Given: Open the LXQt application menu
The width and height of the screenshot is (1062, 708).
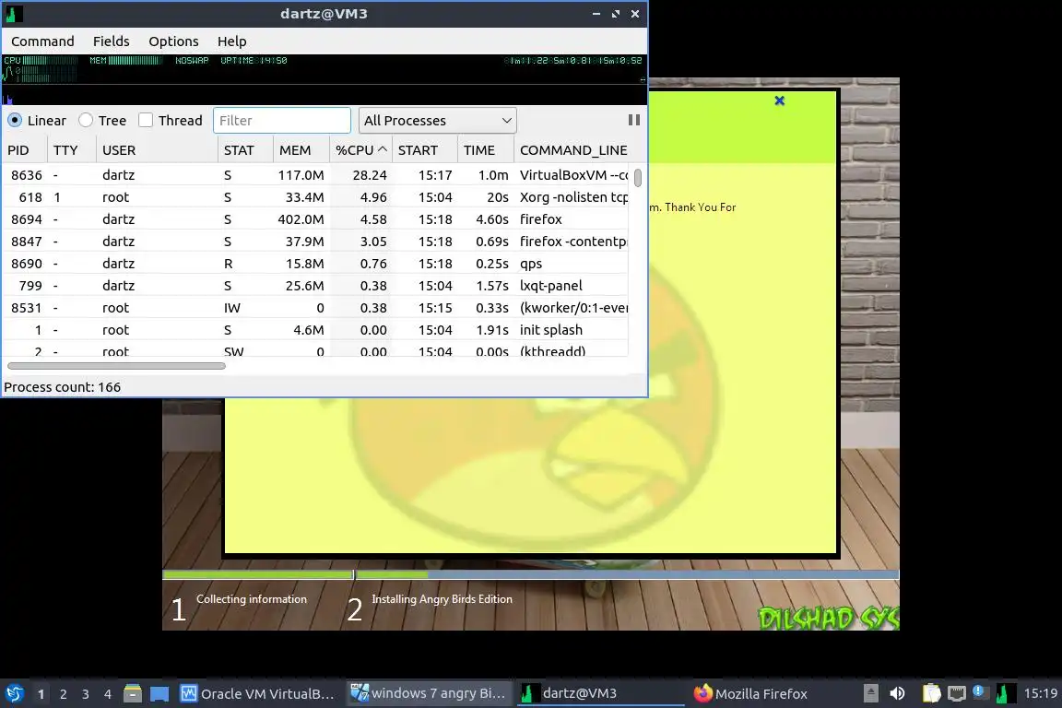Looking at the screenshot, I should pyautogui.click(x=14, y=694).
